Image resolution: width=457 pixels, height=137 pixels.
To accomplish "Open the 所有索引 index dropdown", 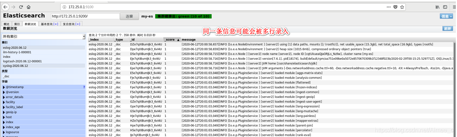I will tap(44, 36).
